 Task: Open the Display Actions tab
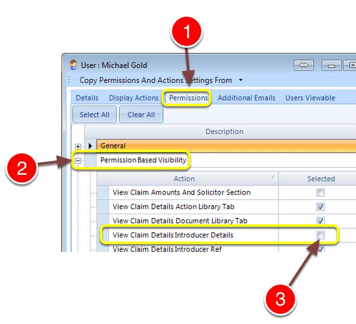(x=134, y=98)
